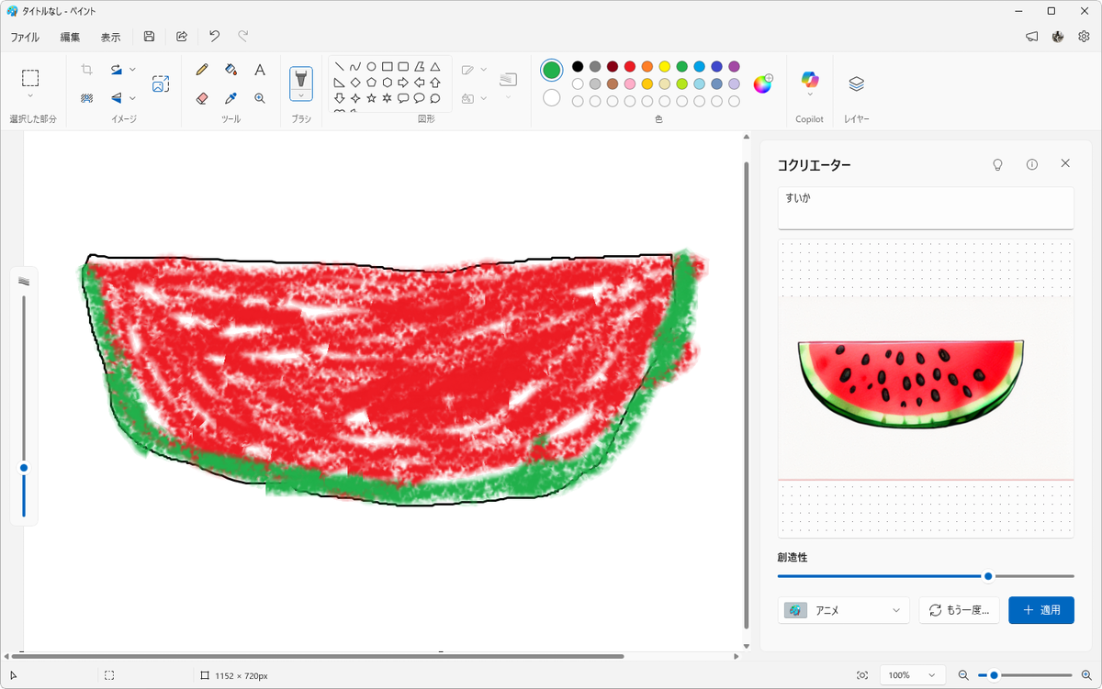Select the Color picker eyedropper tool
The image size is (1102, 689).
tap(231, 98)
